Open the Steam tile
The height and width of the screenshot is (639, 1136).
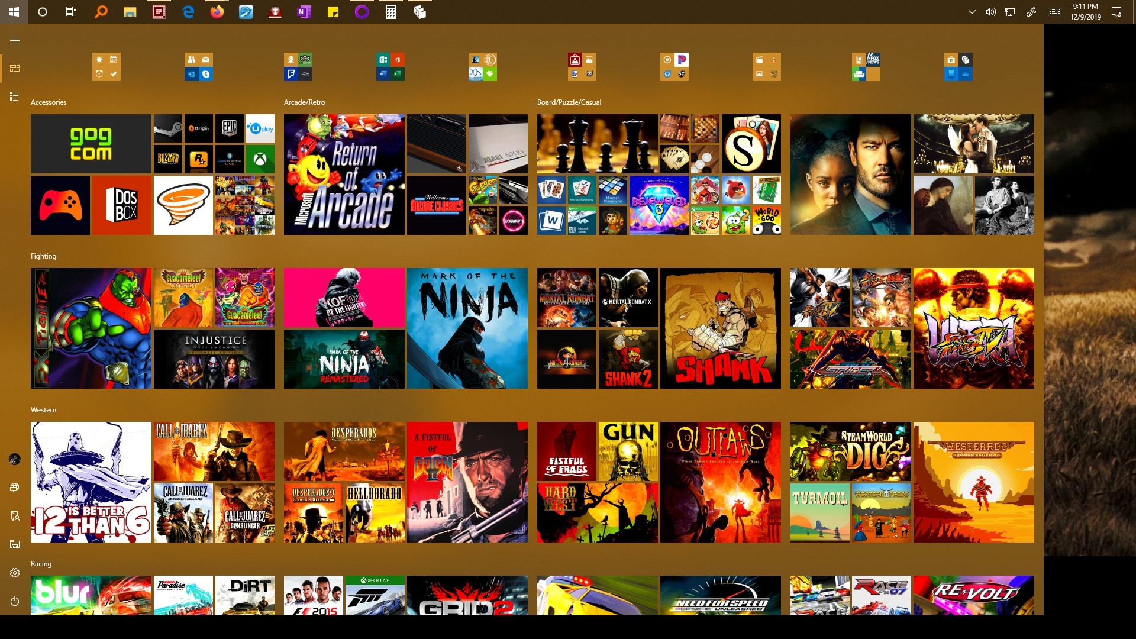(x=168, y=128)
